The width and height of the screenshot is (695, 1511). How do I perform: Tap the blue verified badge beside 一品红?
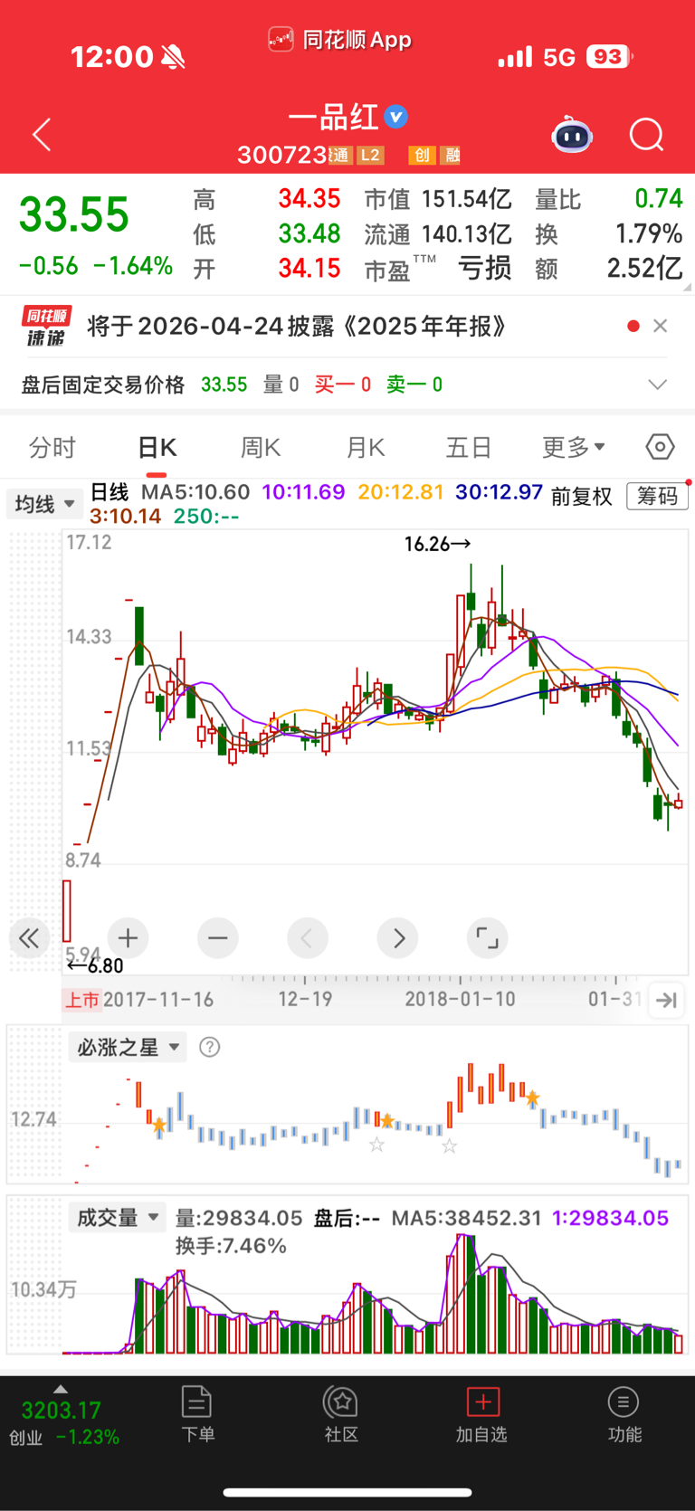395,117
